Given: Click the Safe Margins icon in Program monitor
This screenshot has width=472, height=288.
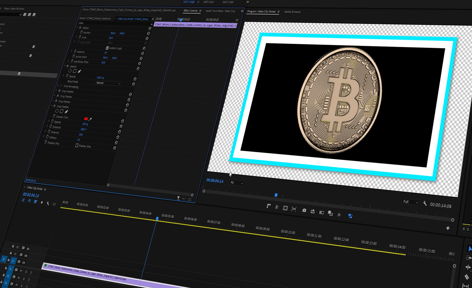Looking at the screenshot, I should pyautogui.click(x=285, y=208).
